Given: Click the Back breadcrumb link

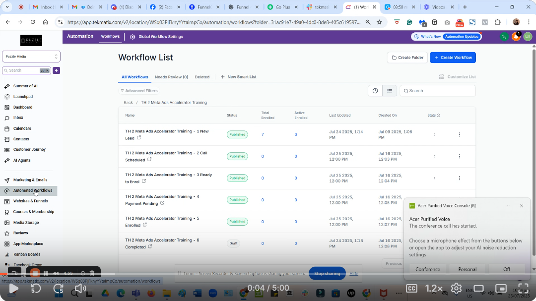Looking at the screenshot, I should click(x=128, y=103).
